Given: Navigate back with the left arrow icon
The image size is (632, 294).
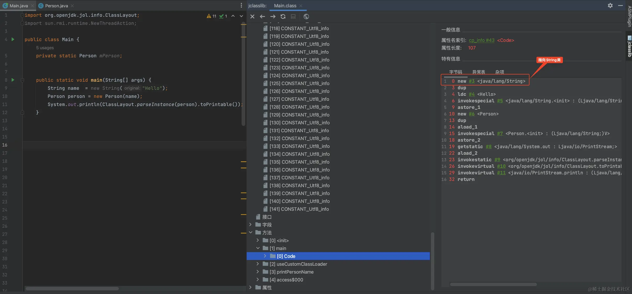Looking at the screenshot, I should coord(262,16).
